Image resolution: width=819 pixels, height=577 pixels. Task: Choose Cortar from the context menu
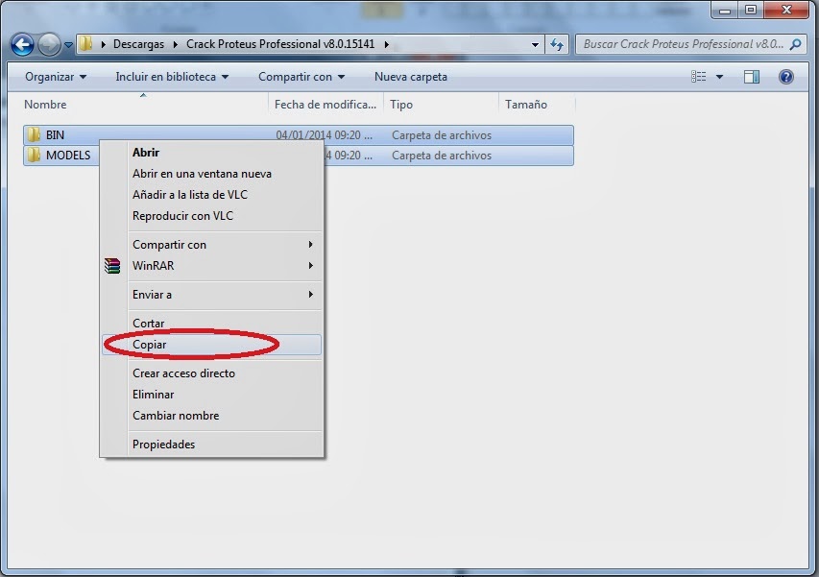211,324
